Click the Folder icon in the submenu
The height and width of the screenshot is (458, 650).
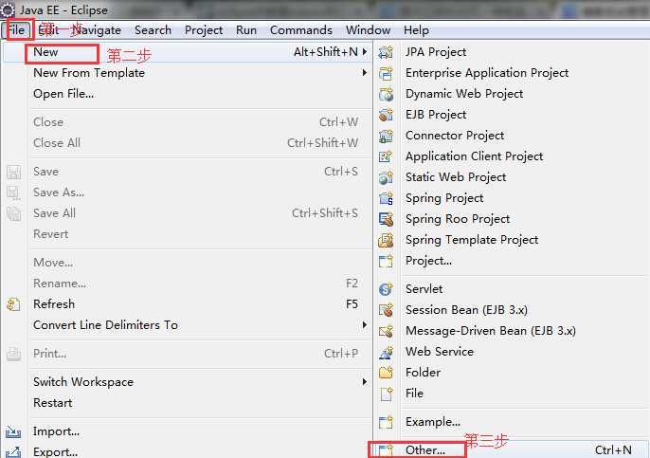386,373
